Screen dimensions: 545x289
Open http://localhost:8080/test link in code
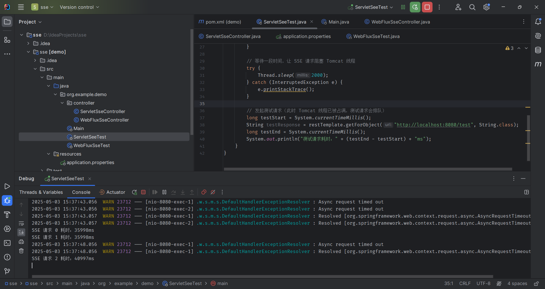(434, 125)
